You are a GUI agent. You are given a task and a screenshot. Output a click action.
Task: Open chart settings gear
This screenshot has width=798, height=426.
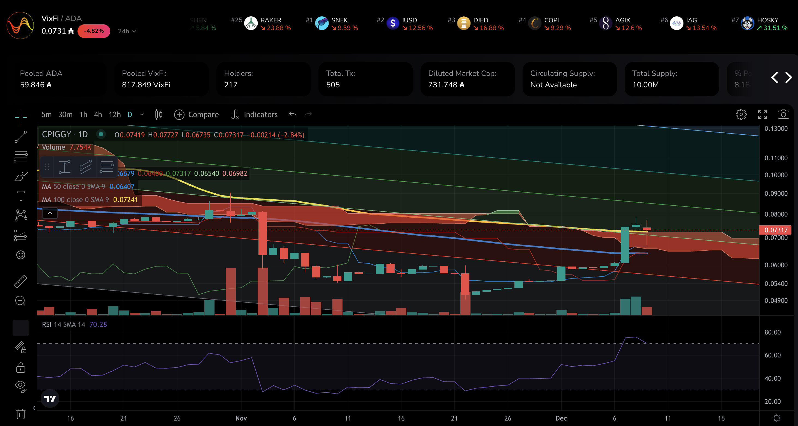pos(741,114)
